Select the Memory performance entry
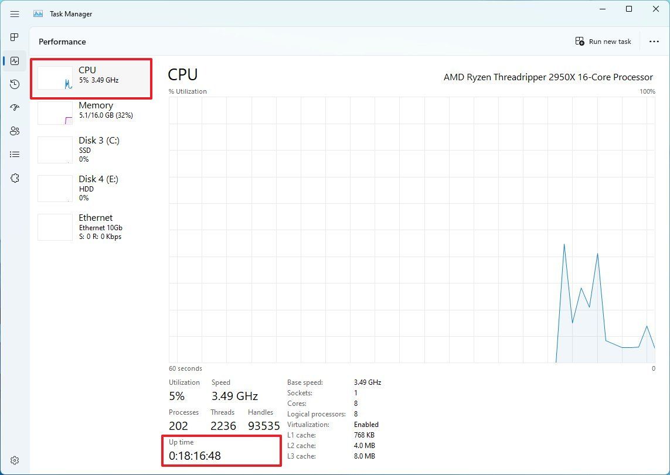Image resolution: width=670 pixels, height=475 pixels. pos(91,112)
